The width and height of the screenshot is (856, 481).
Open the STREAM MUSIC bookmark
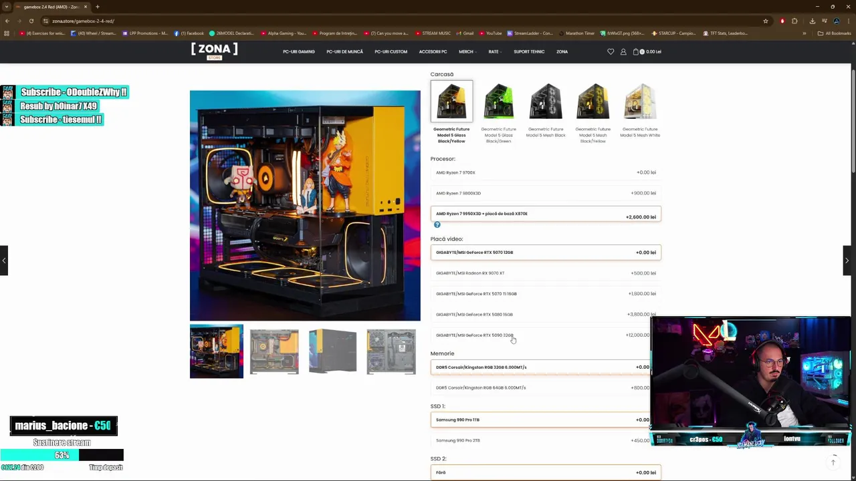[433, 33]
